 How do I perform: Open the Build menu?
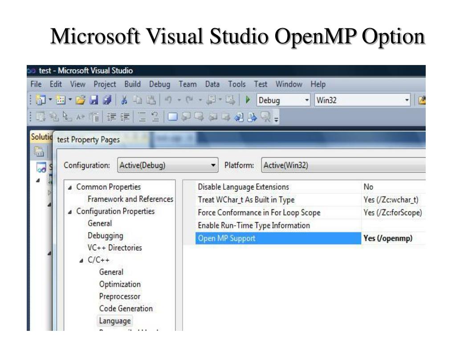pyautogui.click(x=133, y=84)
